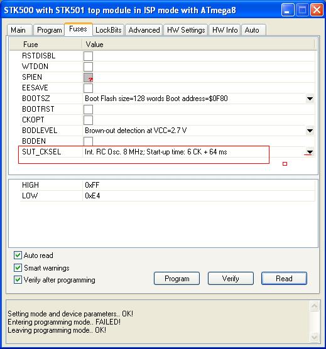
Task: Switch to the Main tab
Action: (19, 30)
